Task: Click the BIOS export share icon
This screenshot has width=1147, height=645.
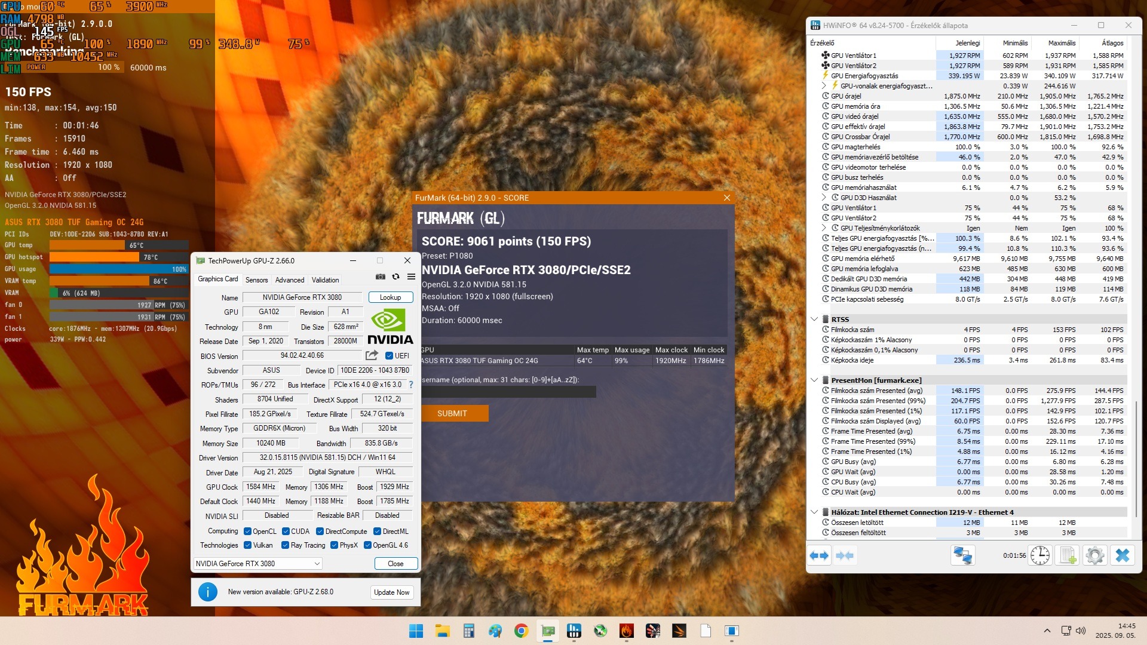Action: click(x=372, y=355)
